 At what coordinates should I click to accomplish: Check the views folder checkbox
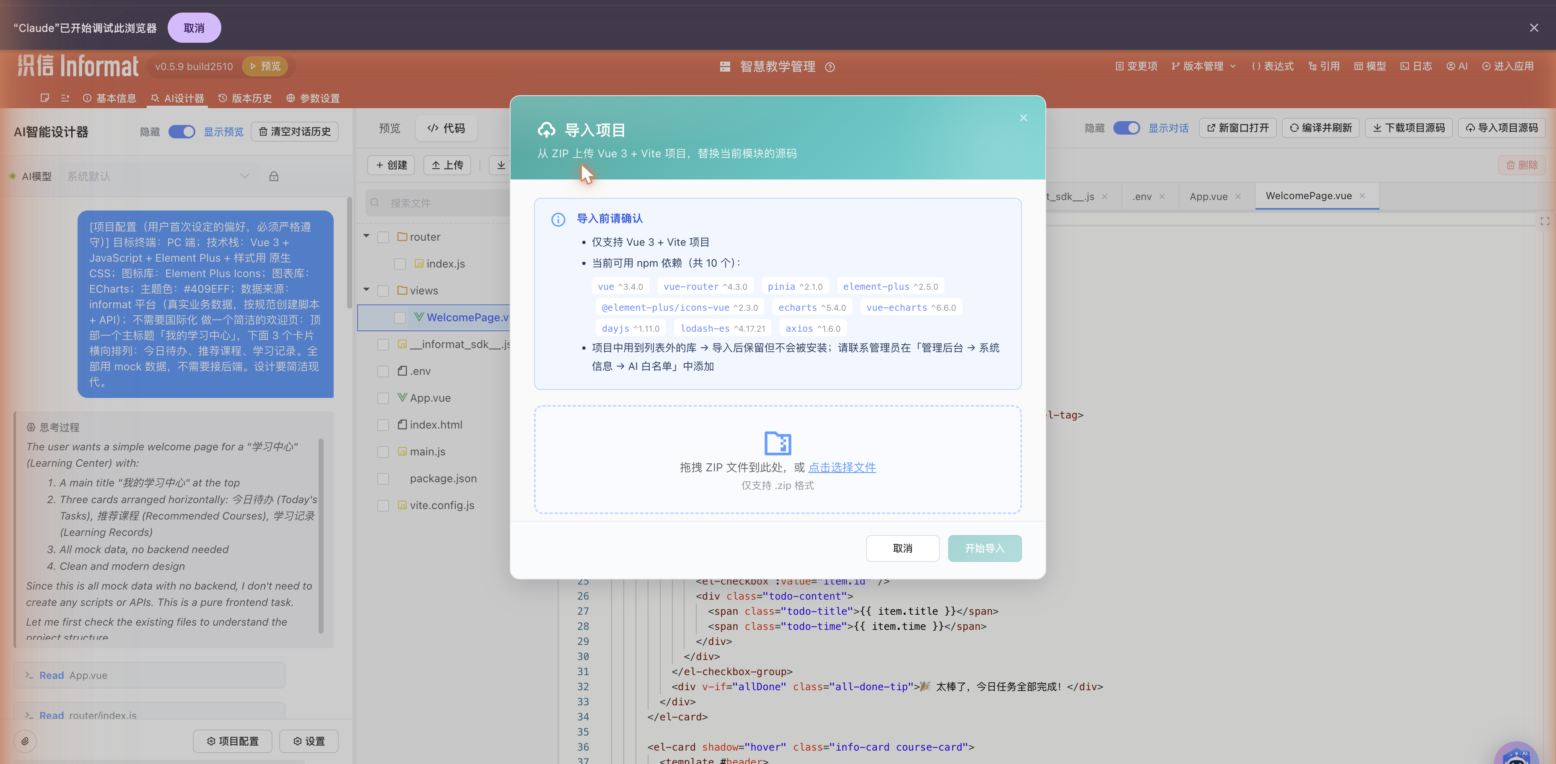(x=382, y=291)
